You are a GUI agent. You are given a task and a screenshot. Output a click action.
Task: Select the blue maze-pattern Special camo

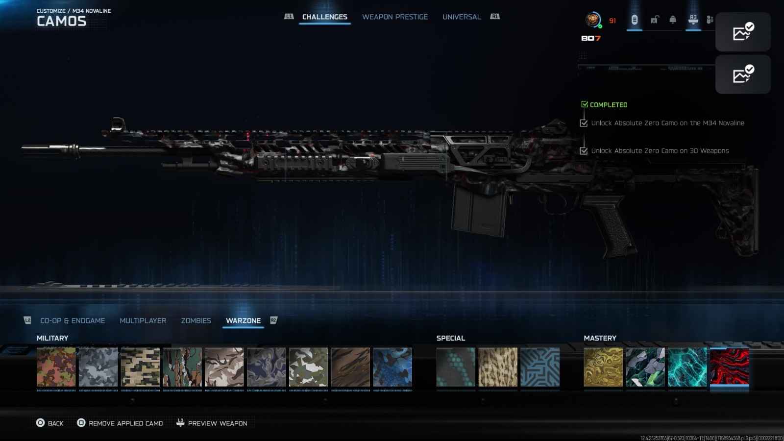540,367
